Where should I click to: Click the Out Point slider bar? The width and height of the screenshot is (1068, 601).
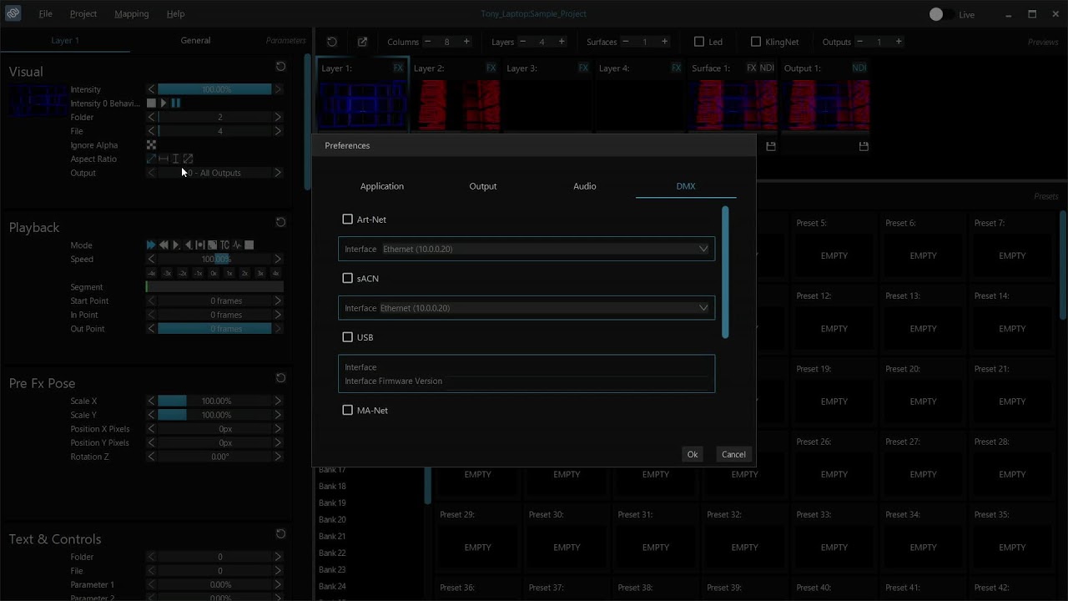pyautogui.click(x=214, y=329)
